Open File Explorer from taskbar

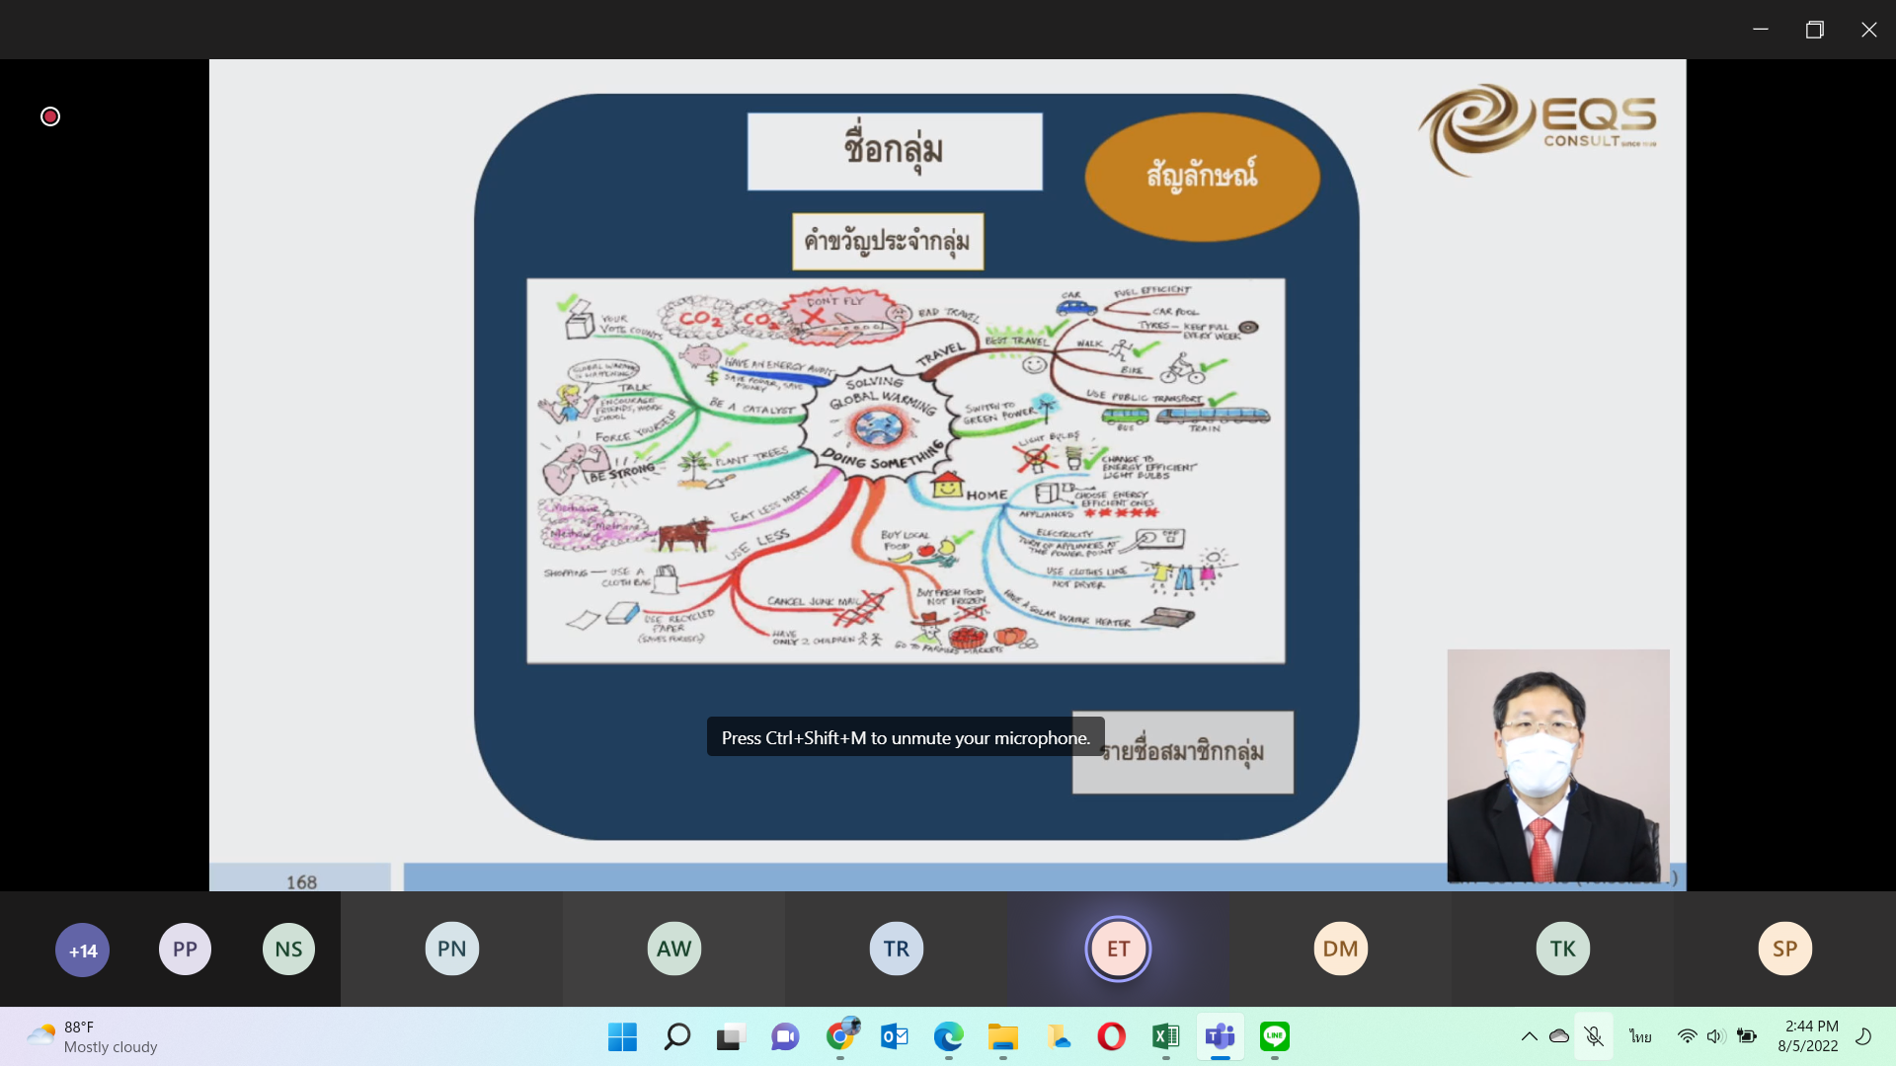[1002, 1036]
